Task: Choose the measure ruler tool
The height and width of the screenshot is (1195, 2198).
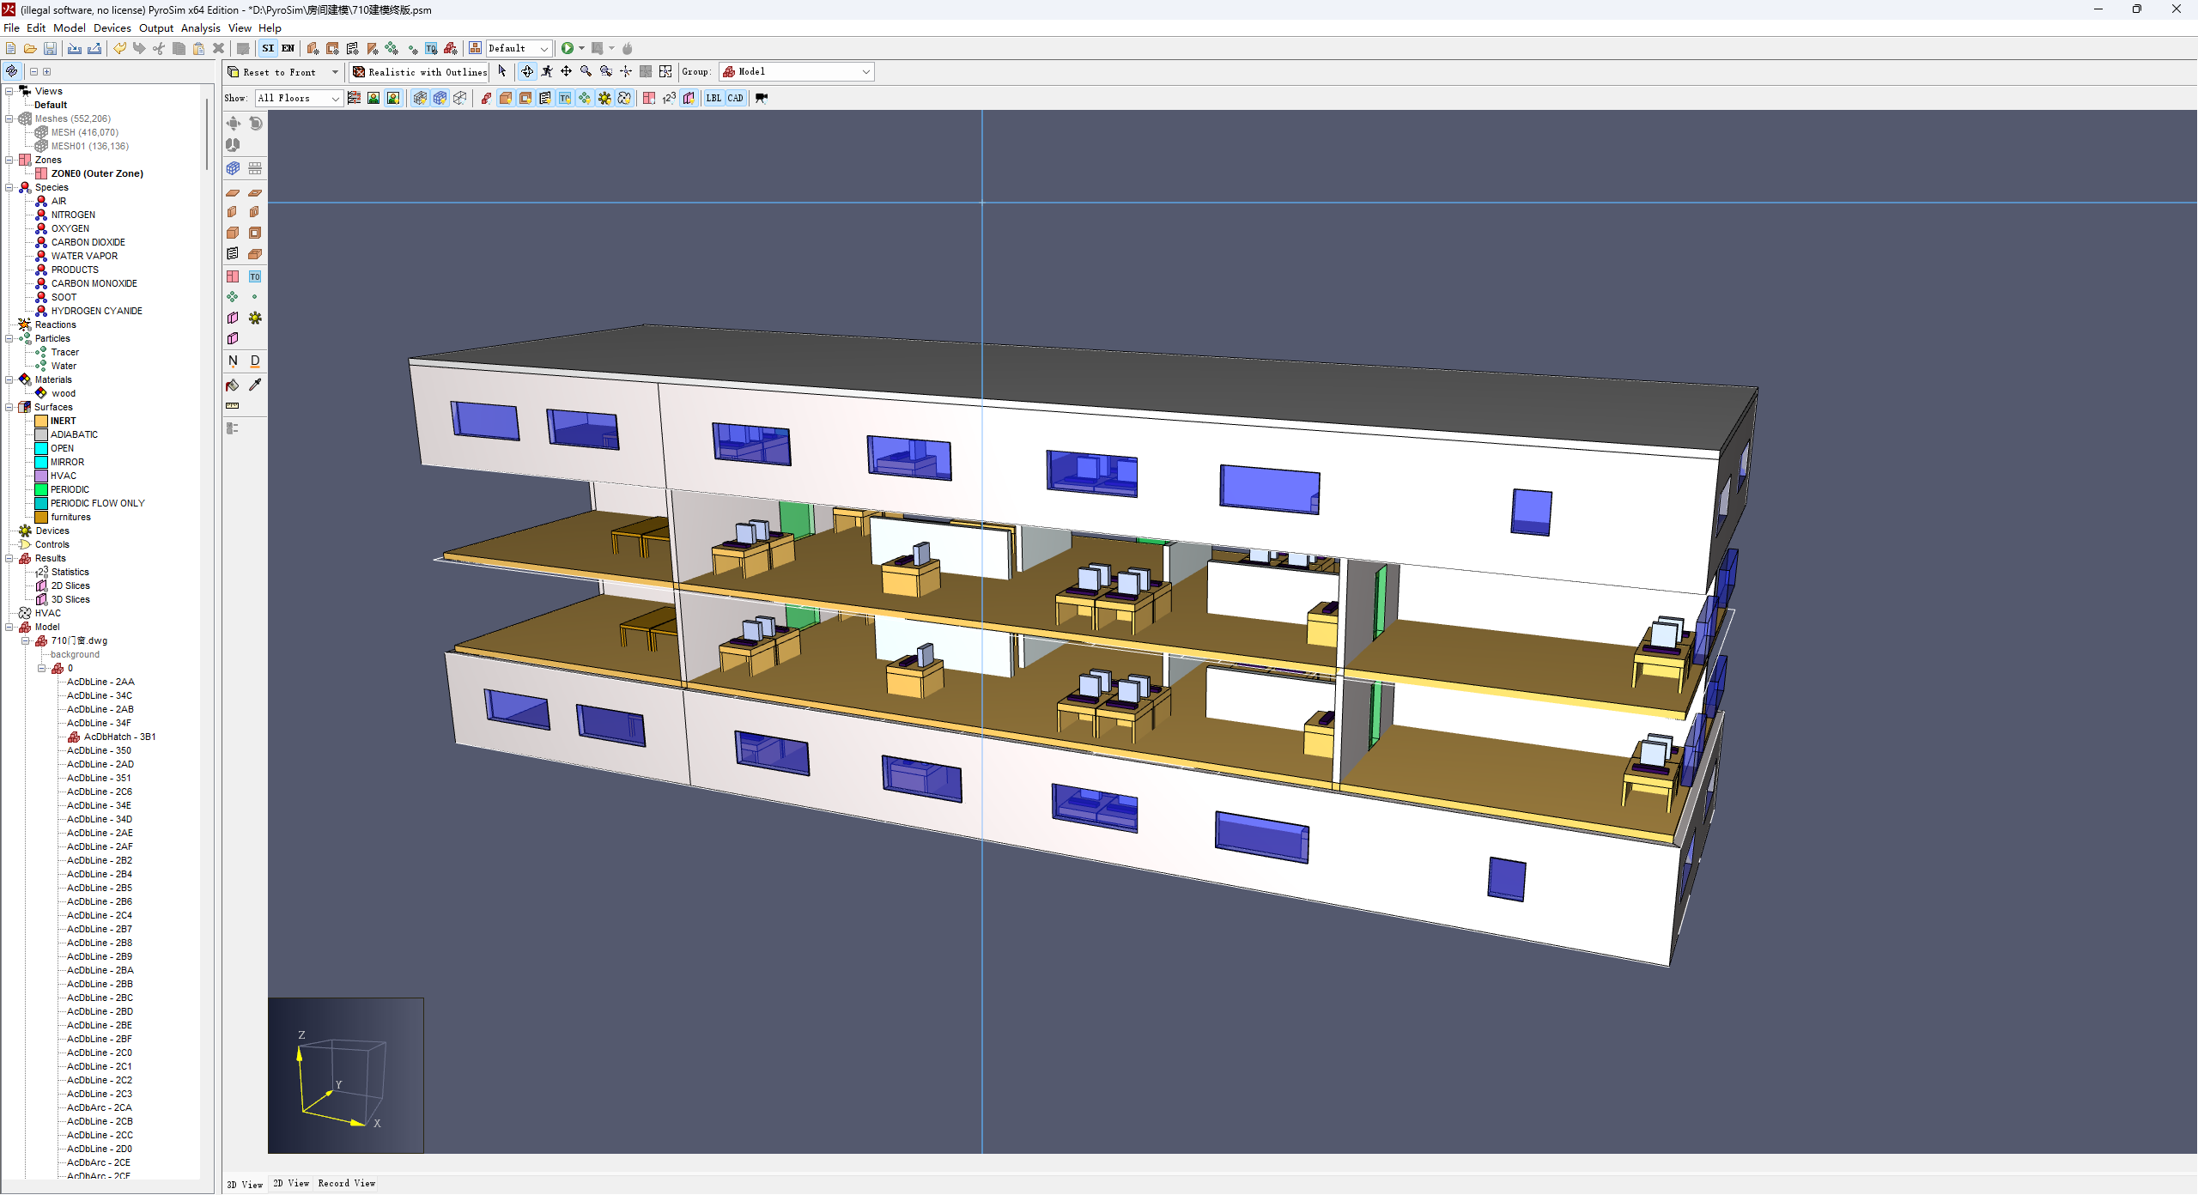Action: (x=233, y=406)
